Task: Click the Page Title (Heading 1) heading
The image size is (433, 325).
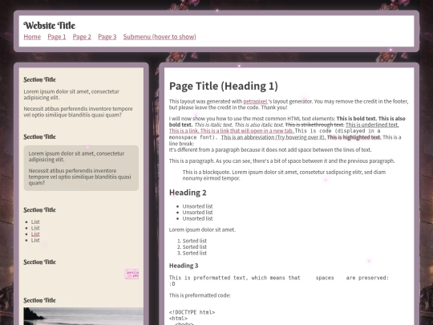Action: (224, 86)
